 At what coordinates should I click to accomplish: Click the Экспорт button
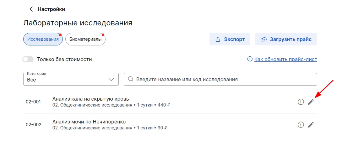[x=230, y=39]
